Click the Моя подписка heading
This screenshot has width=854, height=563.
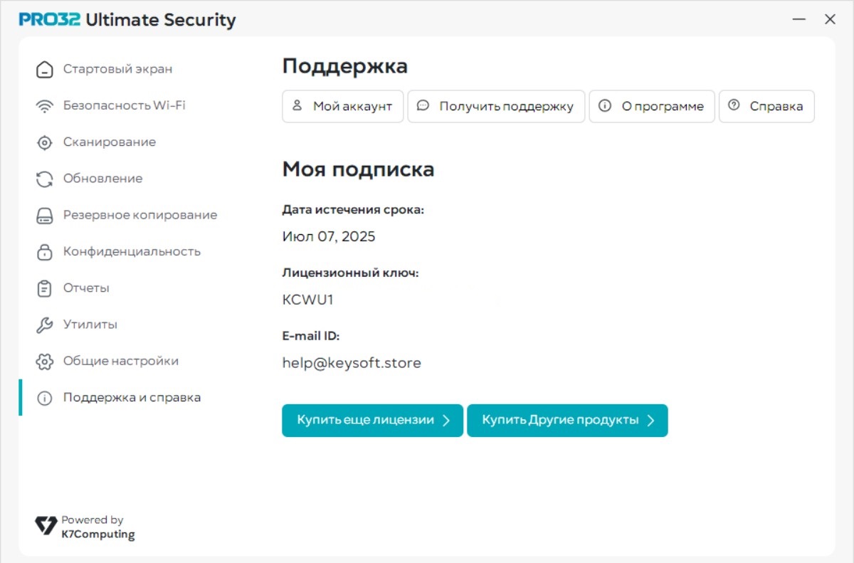tap(358, 170)
